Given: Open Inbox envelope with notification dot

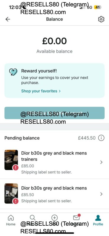Looking at the screenshot, I should (77, 217).
